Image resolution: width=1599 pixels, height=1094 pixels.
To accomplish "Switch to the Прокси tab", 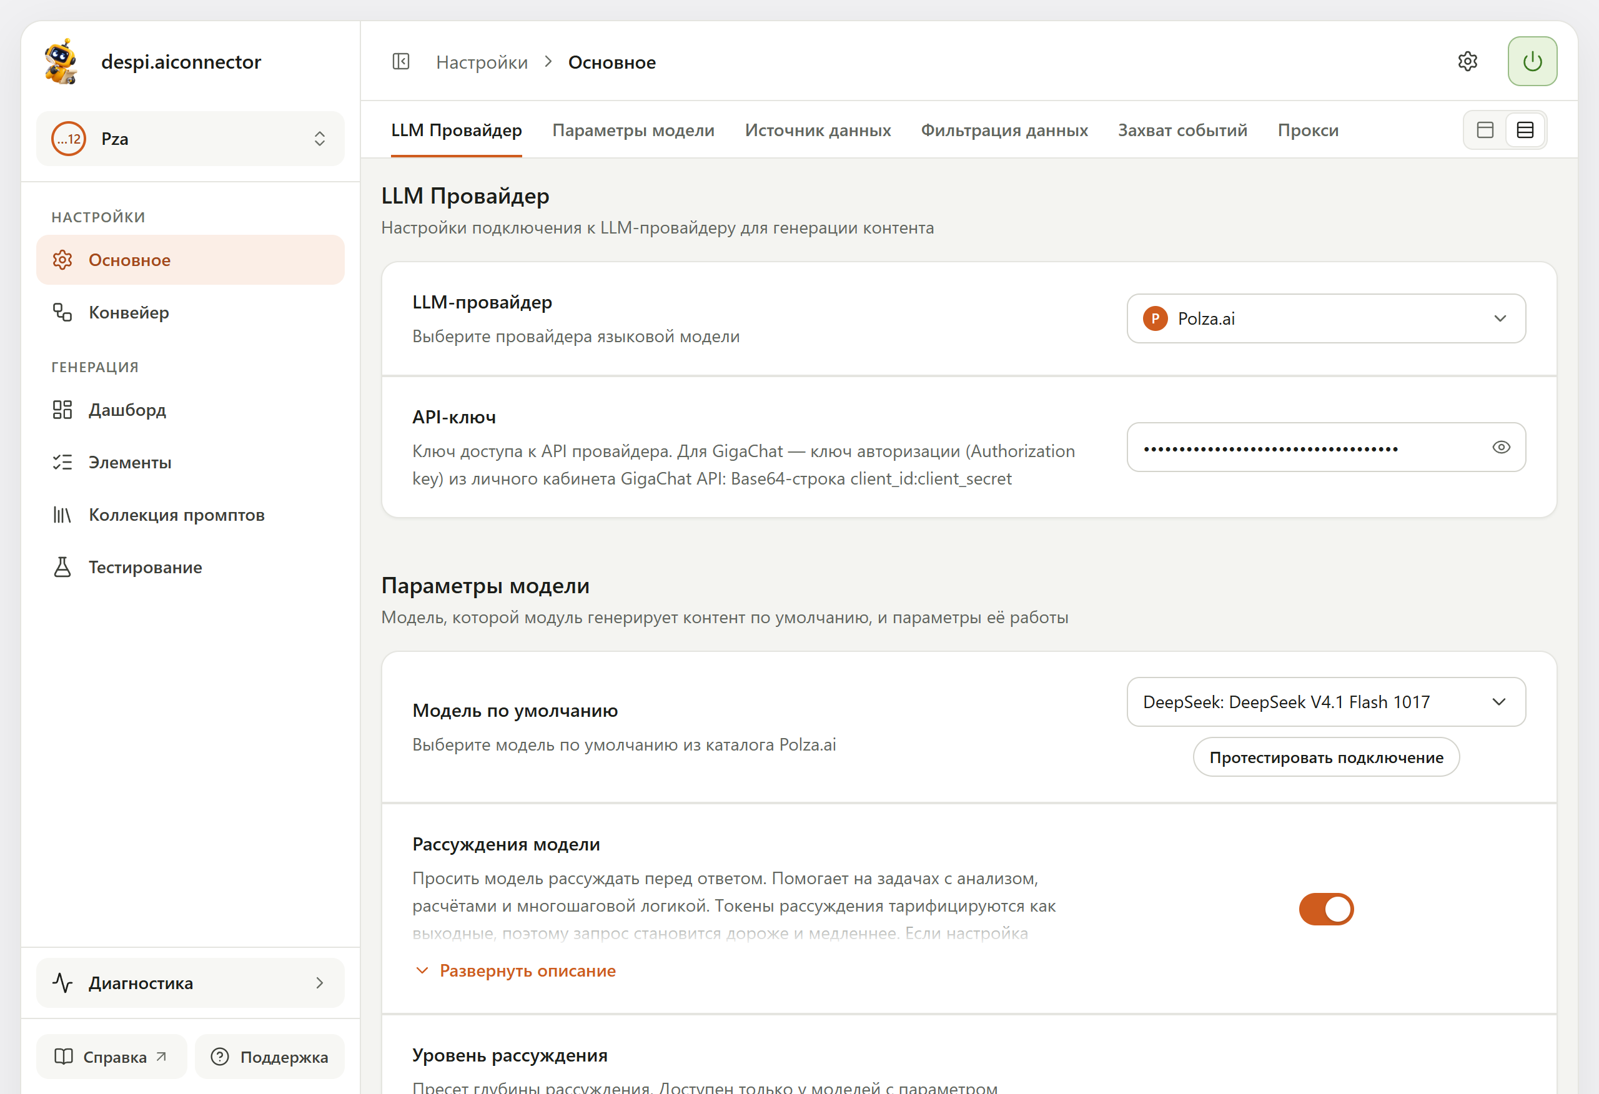I will (1307, 130).
